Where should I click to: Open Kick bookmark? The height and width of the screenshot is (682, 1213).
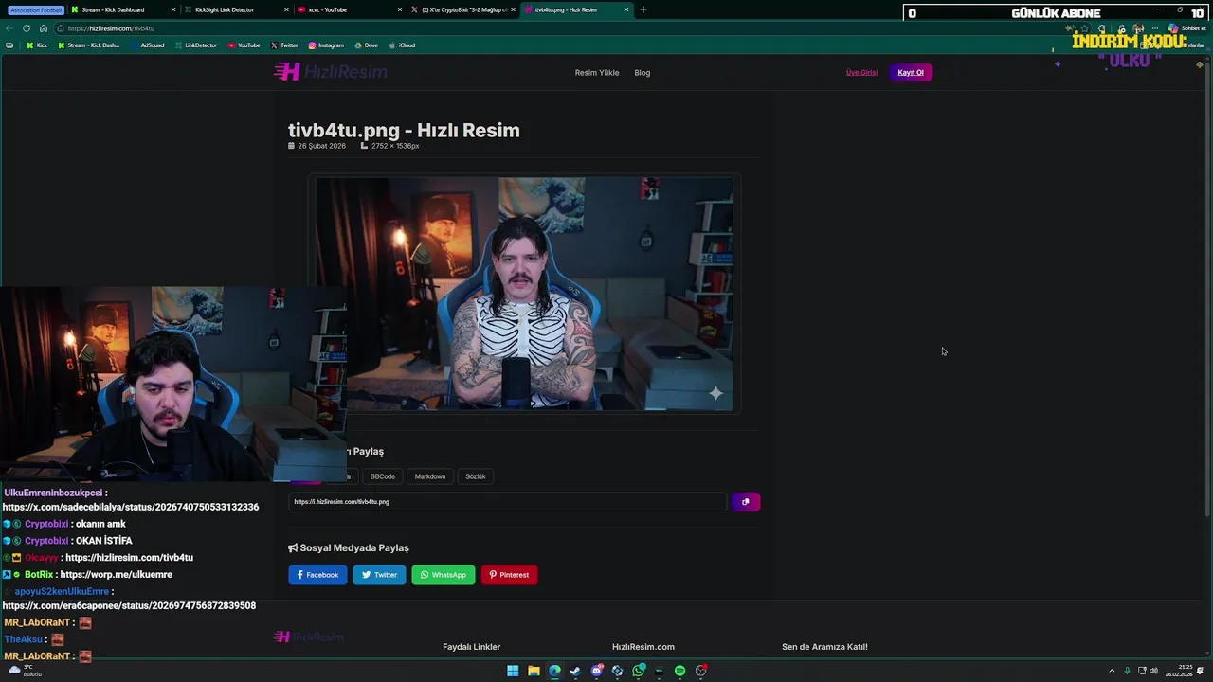(37, 45)
